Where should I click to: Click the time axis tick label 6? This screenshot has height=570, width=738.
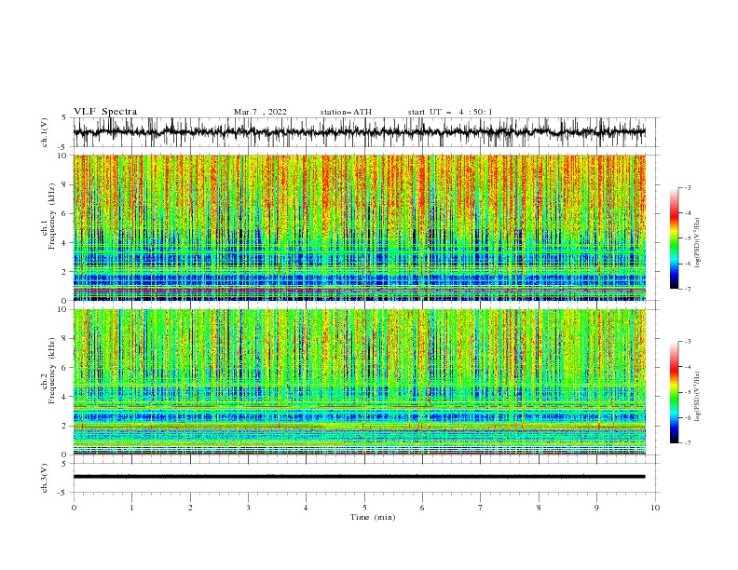coord(422,508)
